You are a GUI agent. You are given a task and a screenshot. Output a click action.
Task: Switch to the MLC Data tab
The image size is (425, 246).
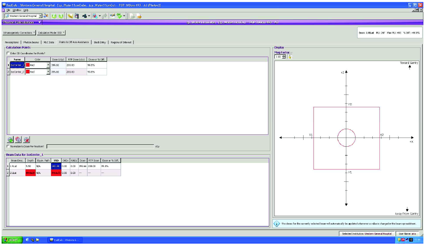tap(49, 43)
